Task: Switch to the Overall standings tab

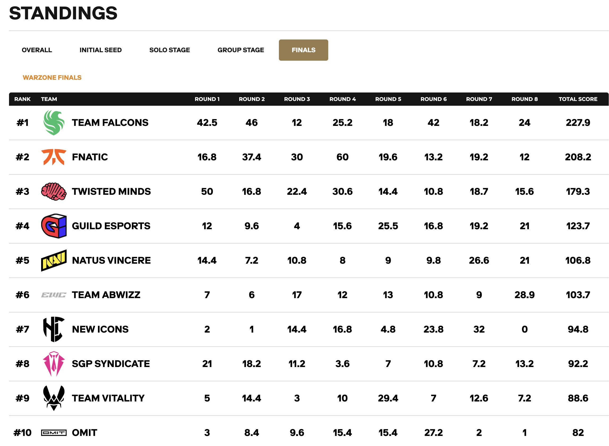Action: click(x=37, y=50)
